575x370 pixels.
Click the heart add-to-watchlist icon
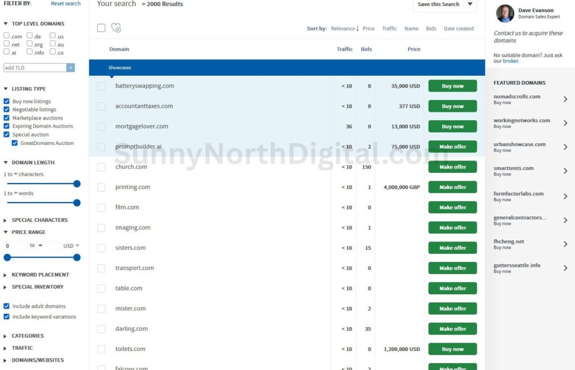pos(116,28)
